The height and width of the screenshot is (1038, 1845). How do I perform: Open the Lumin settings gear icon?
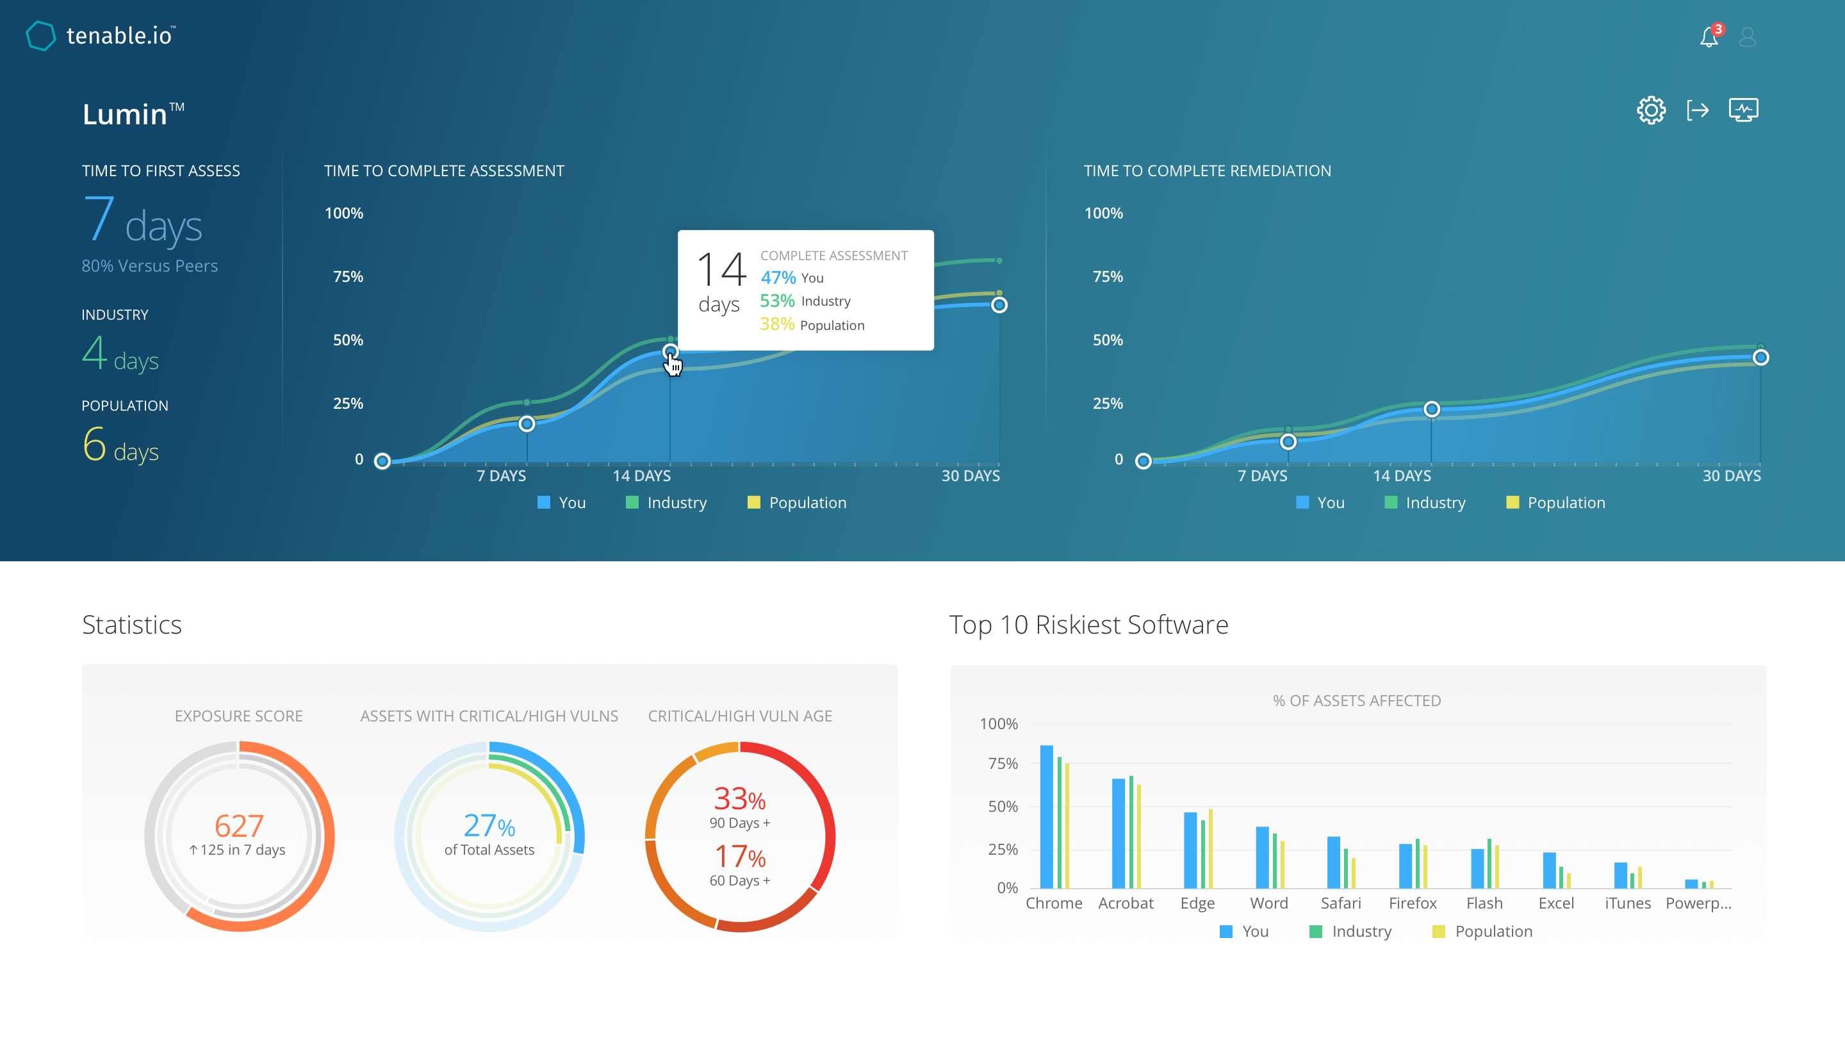[x=1651, y=110]
